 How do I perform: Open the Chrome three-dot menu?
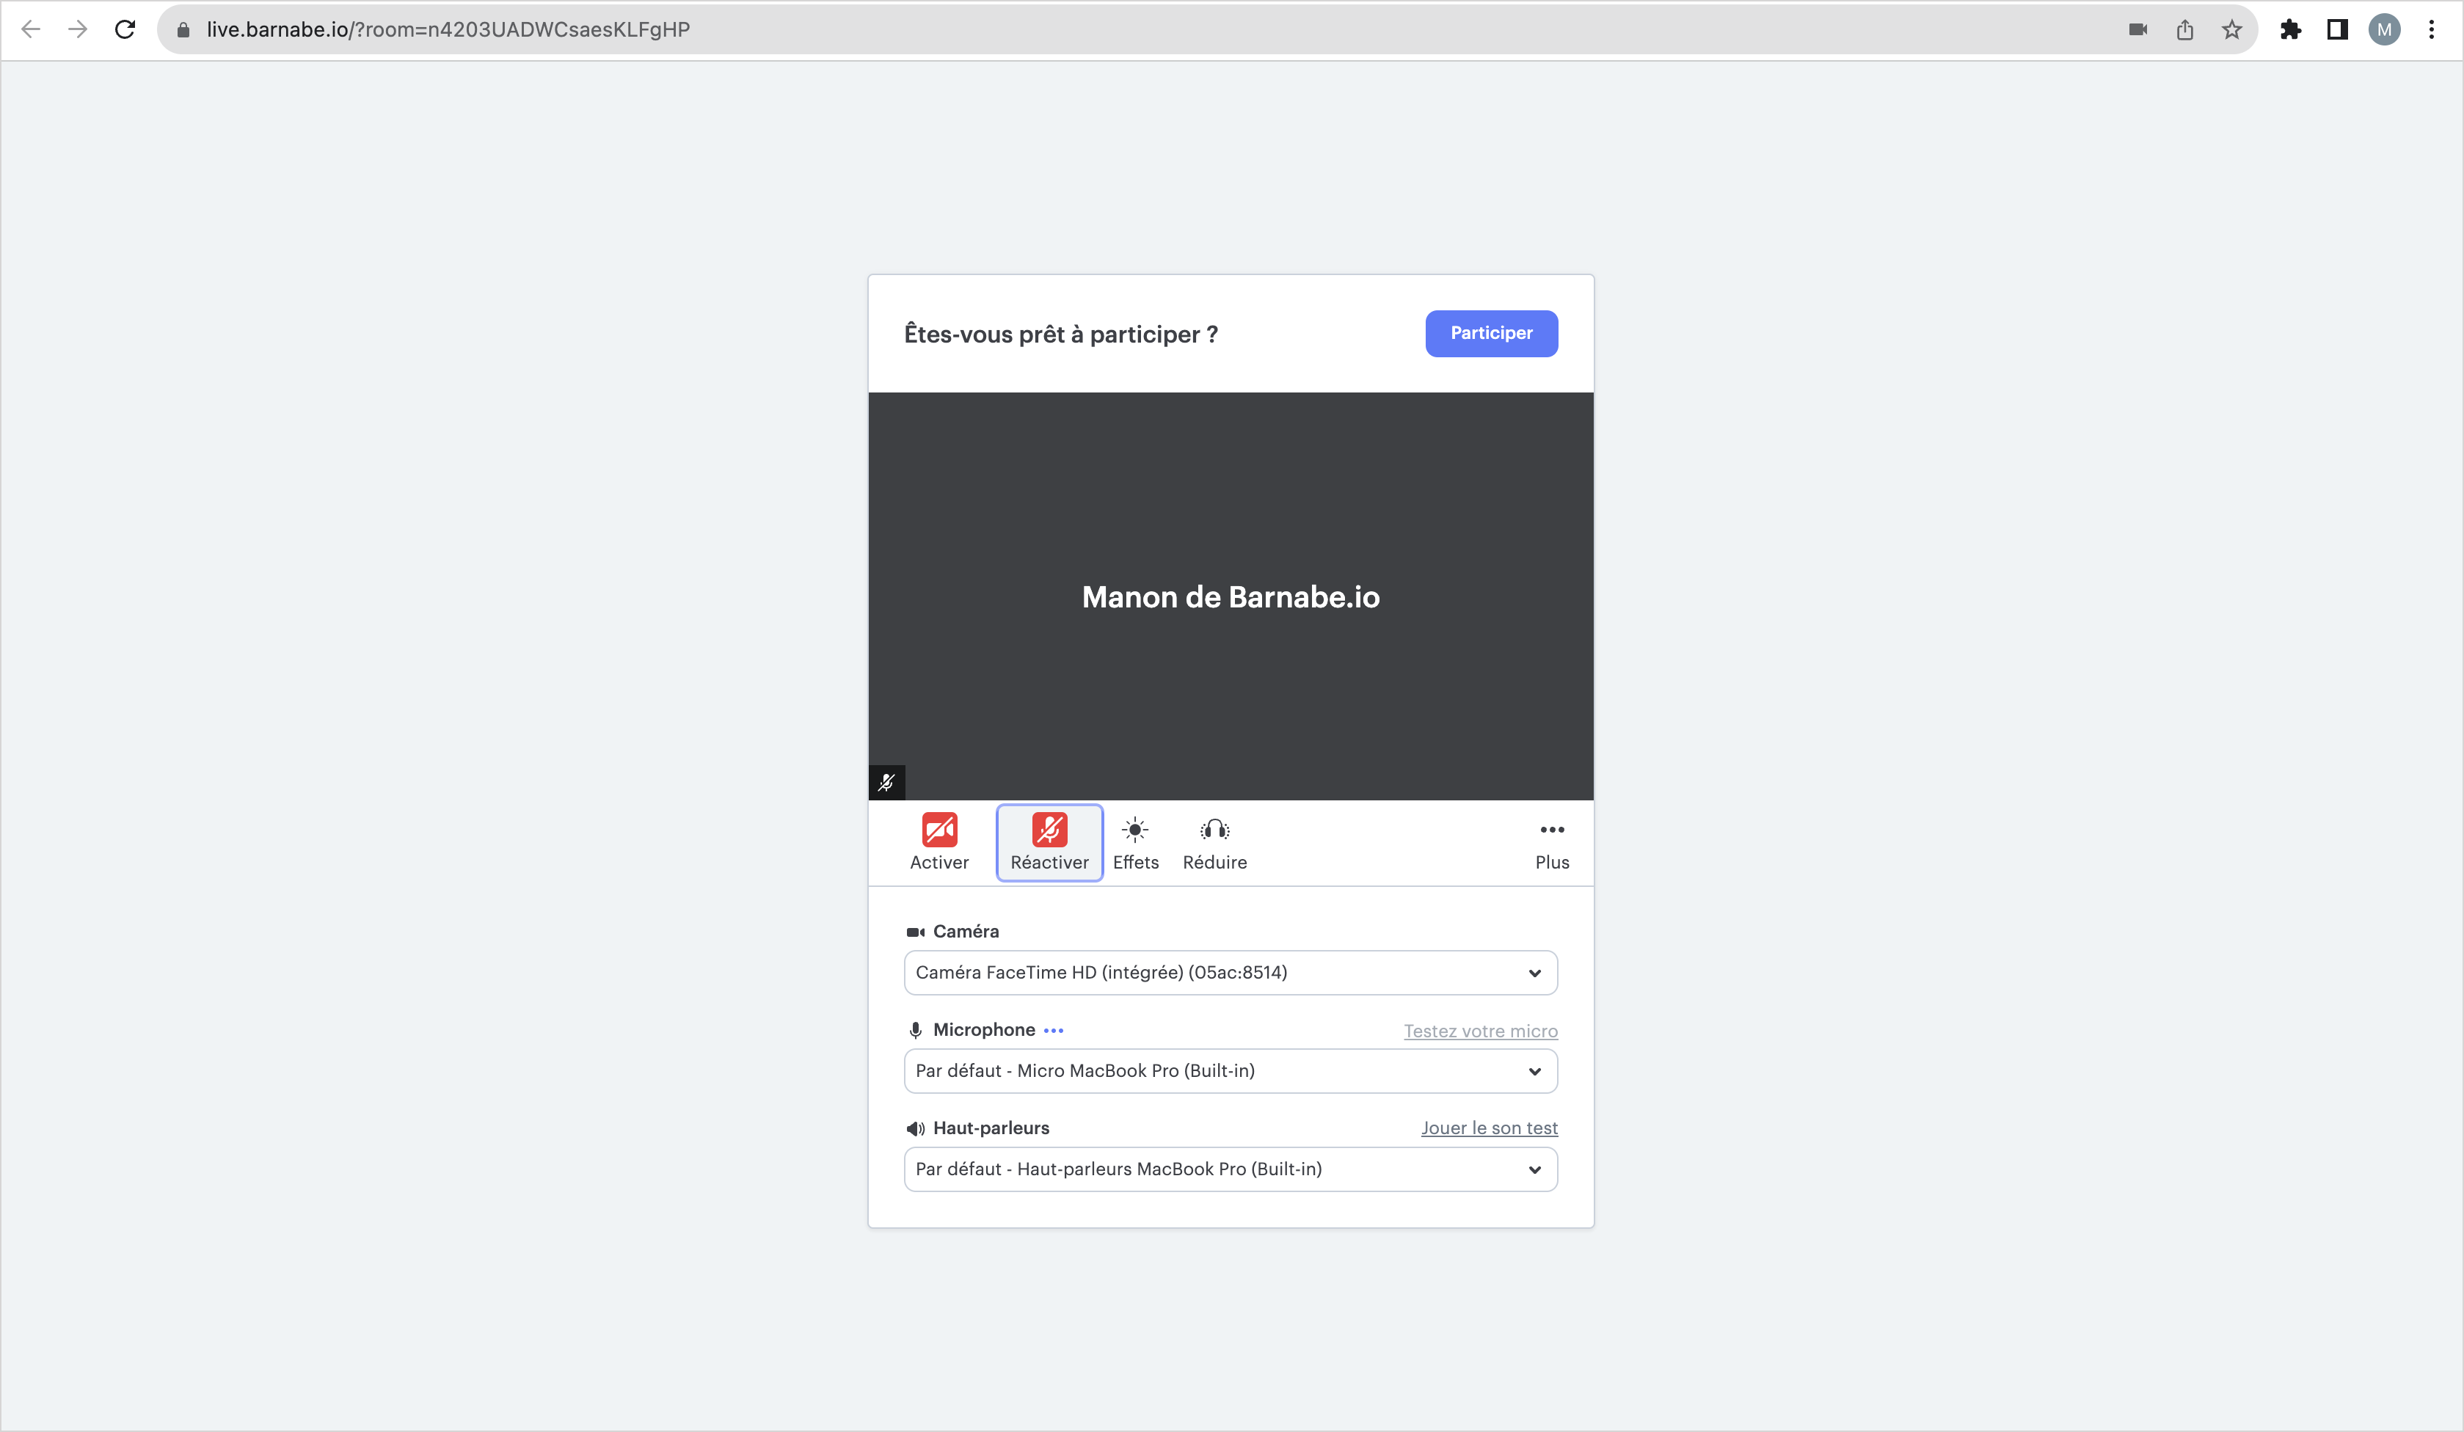2432,29
